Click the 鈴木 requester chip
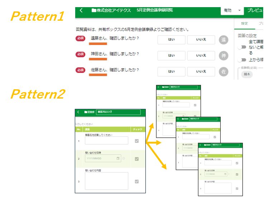The height and width of the screenshot is (200, 265). click(247, 74)
